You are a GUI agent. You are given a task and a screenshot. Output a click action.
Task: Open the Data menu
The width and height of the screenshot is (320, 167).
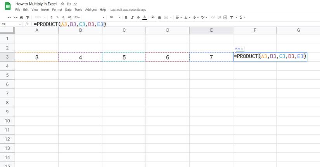(68, 10)
